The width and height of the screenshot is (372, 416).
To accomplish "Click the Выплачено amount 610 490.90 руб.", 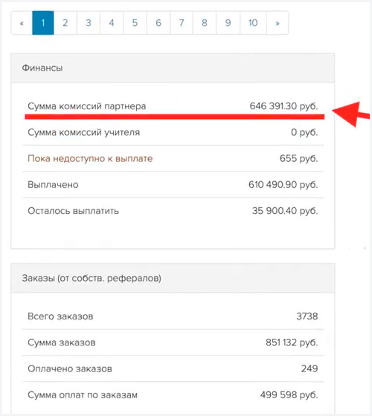I will coord(283,185).
